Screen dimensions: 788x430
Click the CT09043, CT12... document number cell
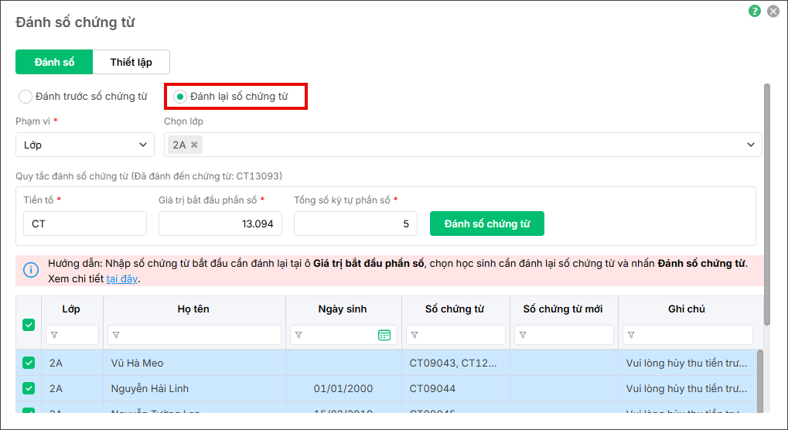tap(455, 363)
